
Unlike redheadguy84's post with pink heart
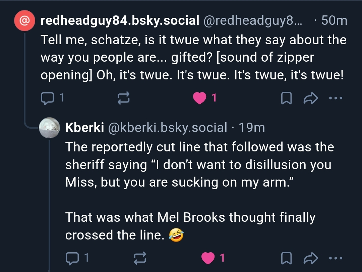pos(200,98)
